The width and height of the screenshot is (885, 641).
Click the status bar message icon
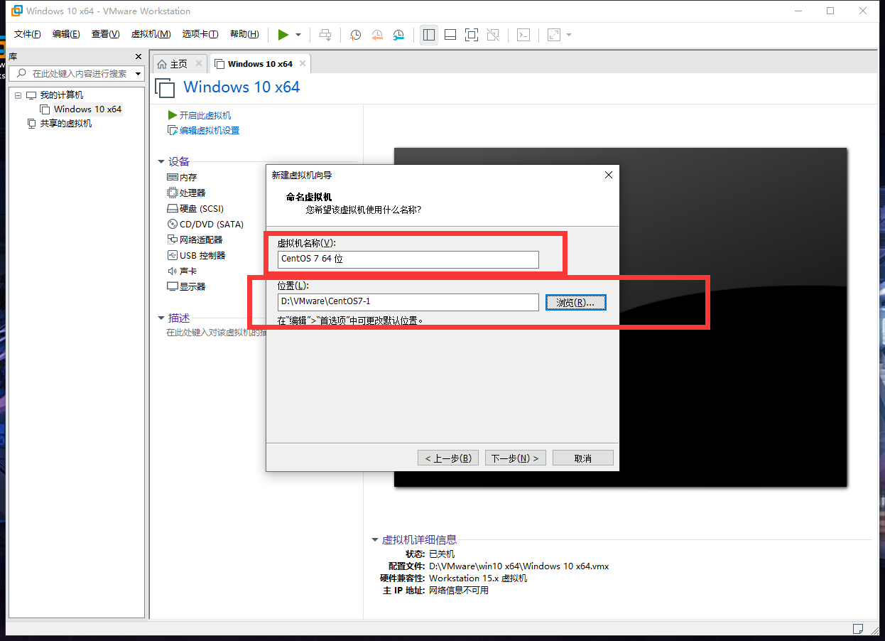point(858,629)
